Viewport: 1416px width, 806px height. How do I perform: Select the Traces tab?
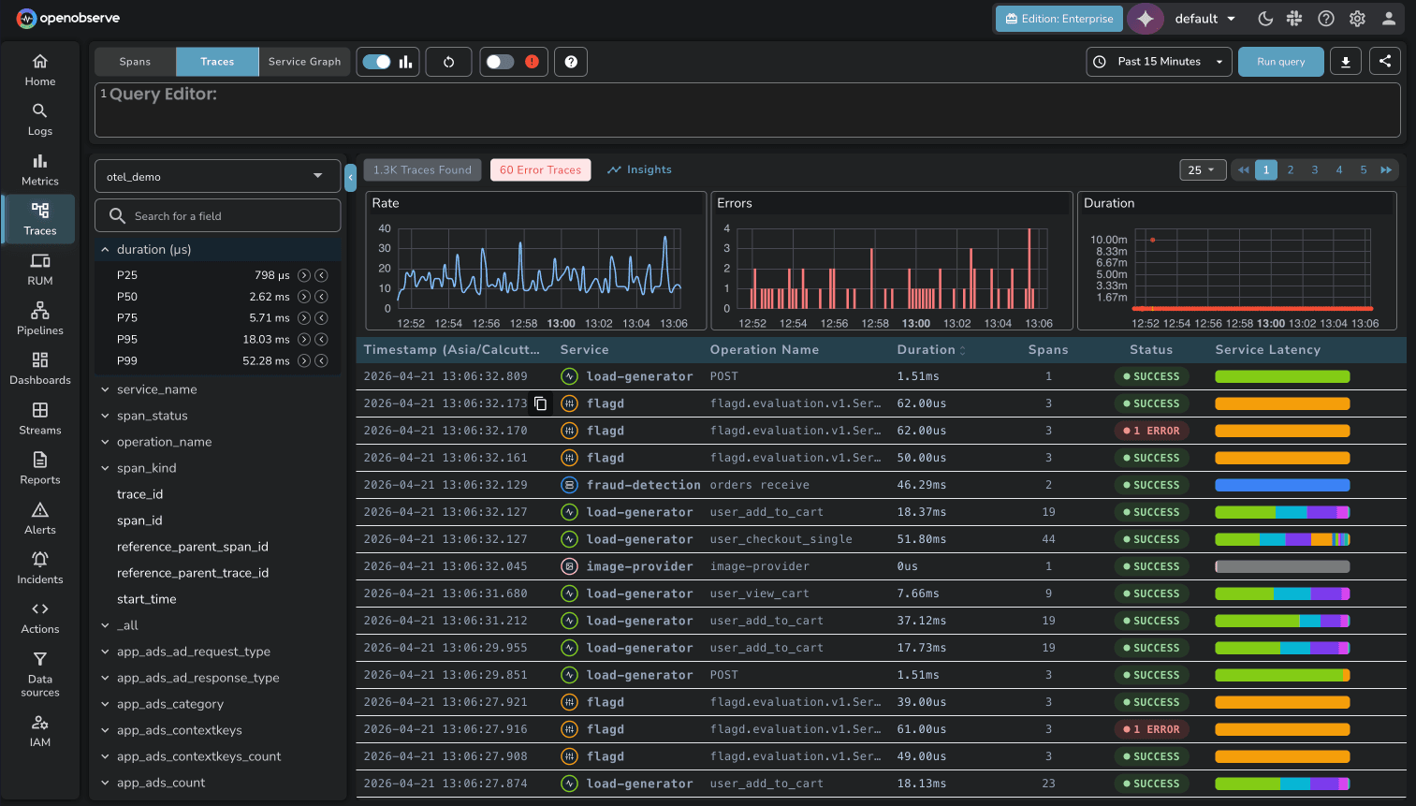tap(217, 62)
